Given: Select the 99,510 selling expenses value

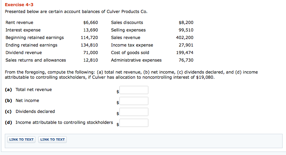Looking at the screenshot, I should click(186, 30).
